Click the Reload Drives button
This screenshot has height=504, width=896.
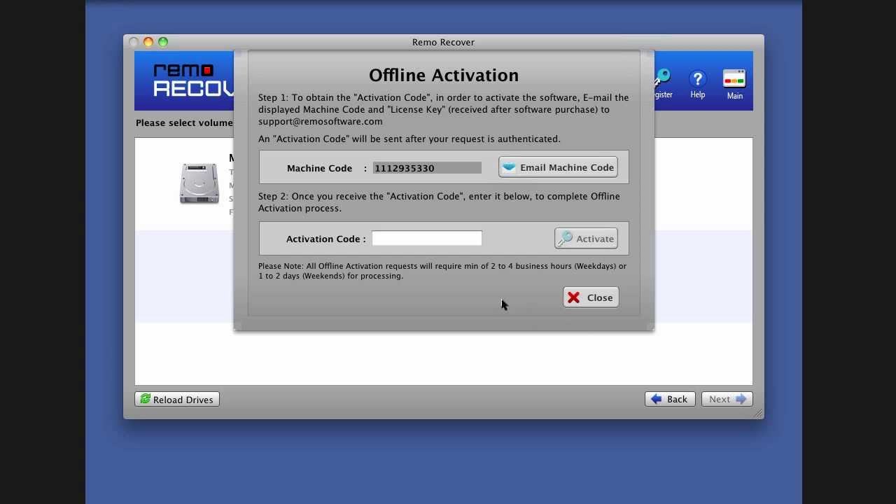[177, 399]
